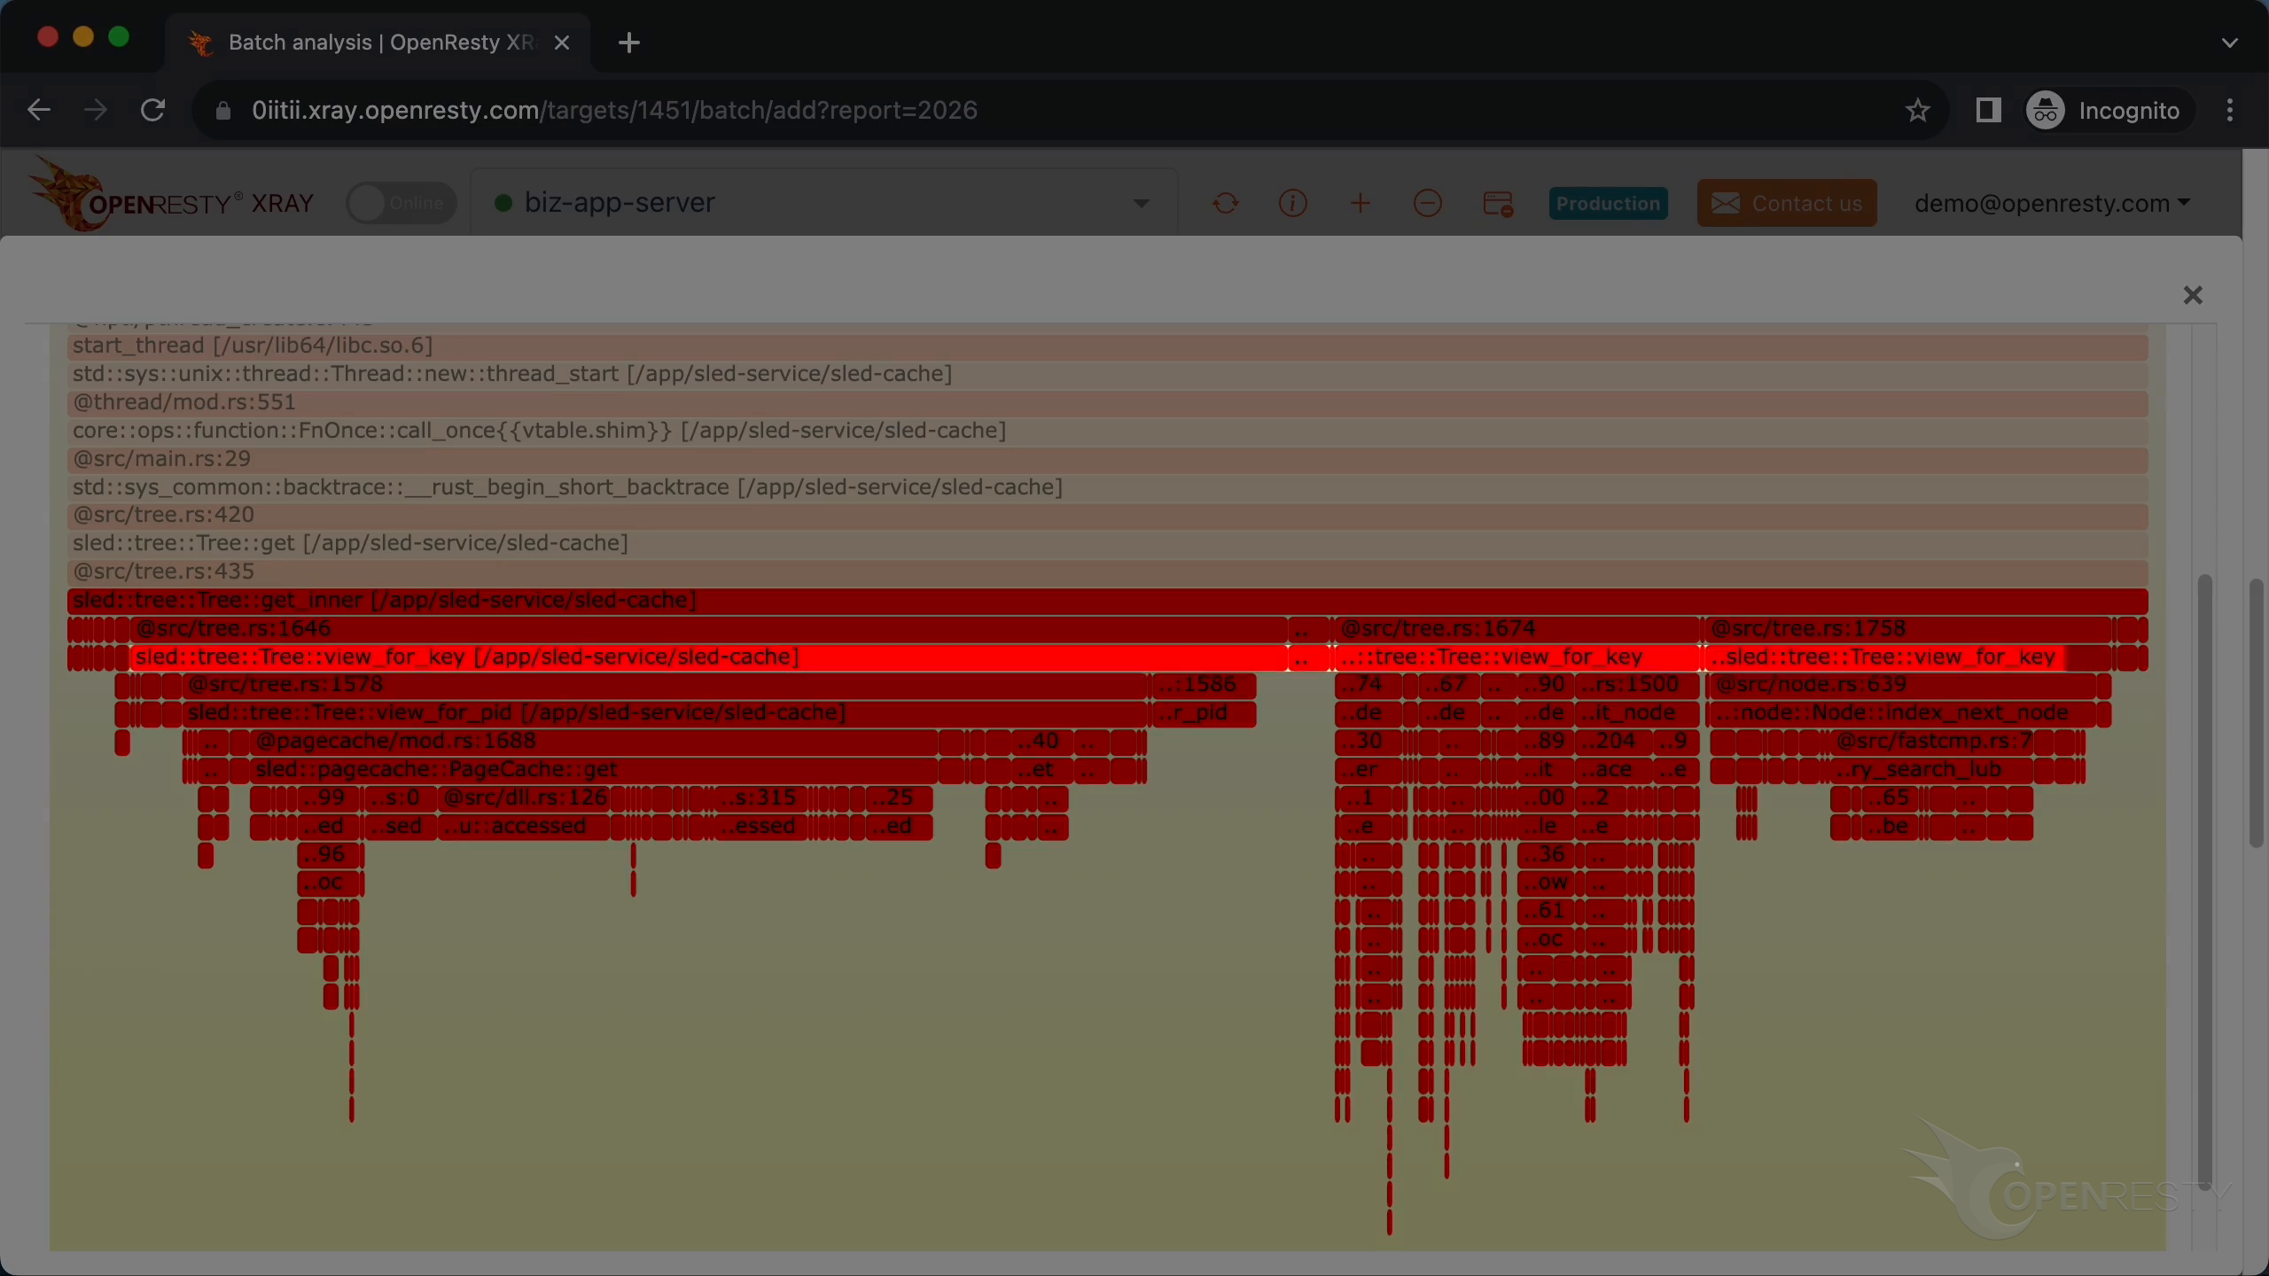The height and width of the screenshot is (1276, 2269).
Task: Select the PageCache::get frame
Action: [x=594, y=769]
